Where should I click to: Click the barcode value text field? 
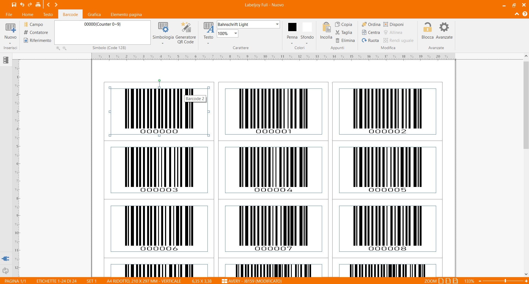point(102,32)
